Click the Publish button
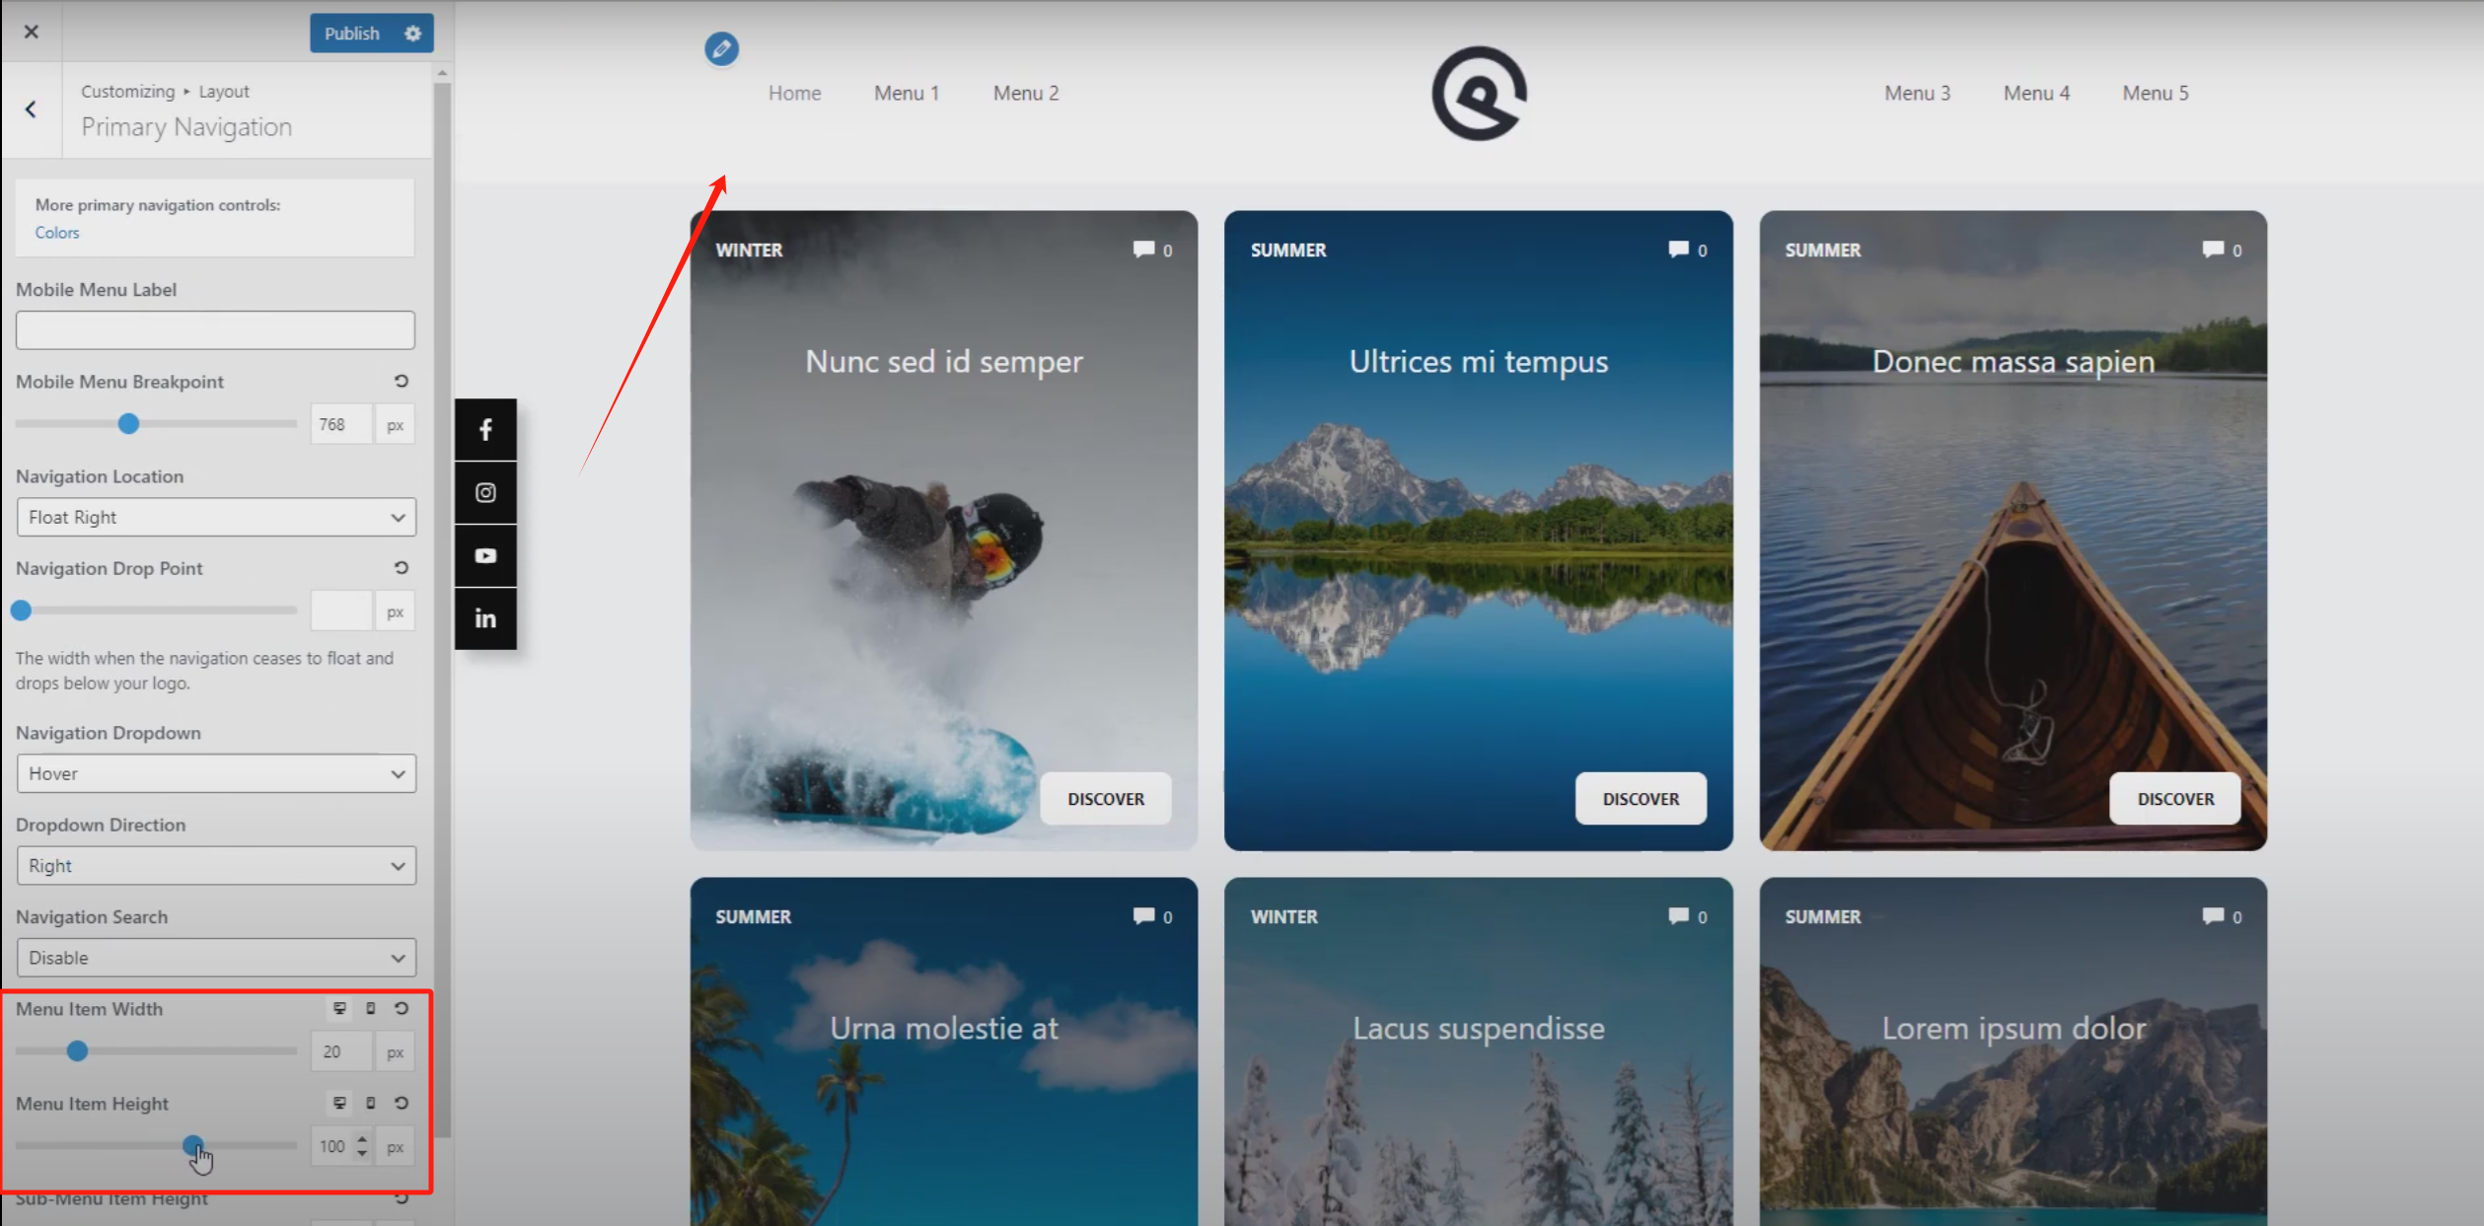 click(351, 33)
